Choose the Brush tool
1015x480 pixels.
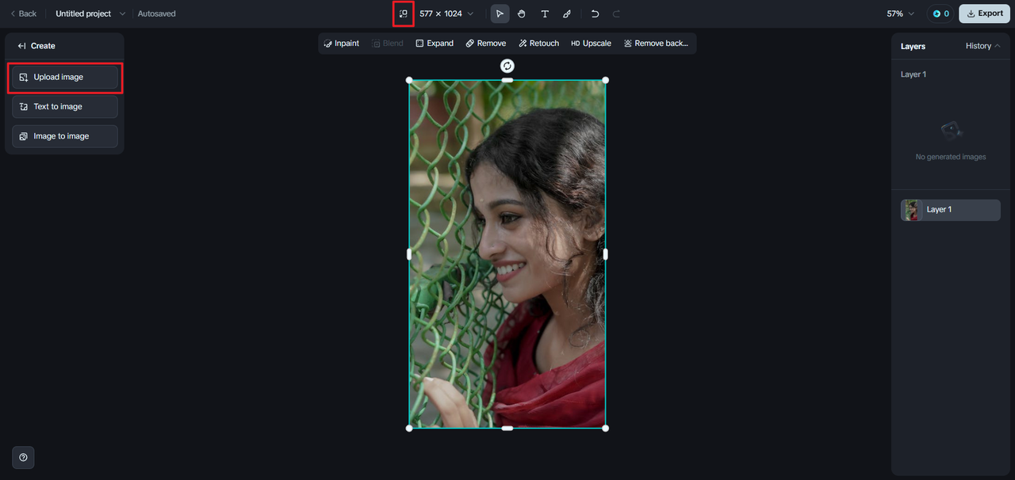[x=567, y=13]
